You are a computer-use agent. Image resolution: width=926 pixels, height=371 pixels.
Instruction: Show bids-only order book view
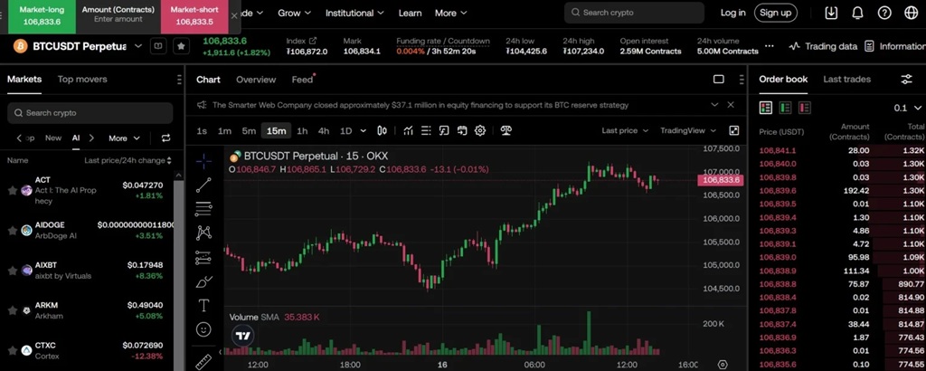tap(786, 108)
